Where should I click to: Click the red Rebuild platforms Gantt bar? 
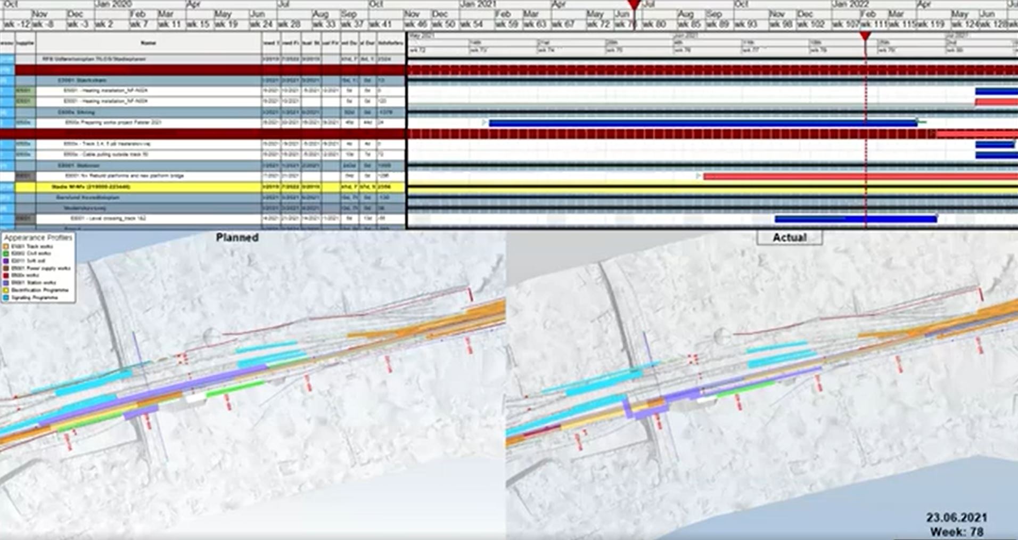point(852,176)
